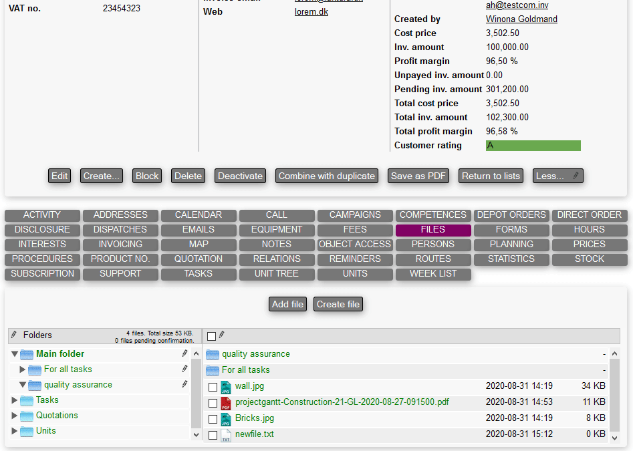
Task: Click the quality assurance folder icon in the file list
Action: (213, 354)
